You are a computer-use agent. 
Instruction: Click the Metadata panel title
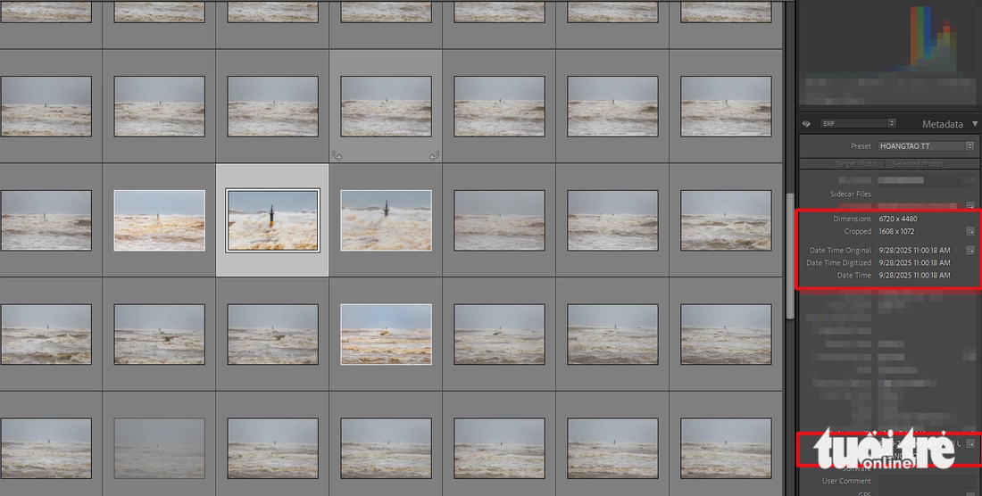[942, 124]
